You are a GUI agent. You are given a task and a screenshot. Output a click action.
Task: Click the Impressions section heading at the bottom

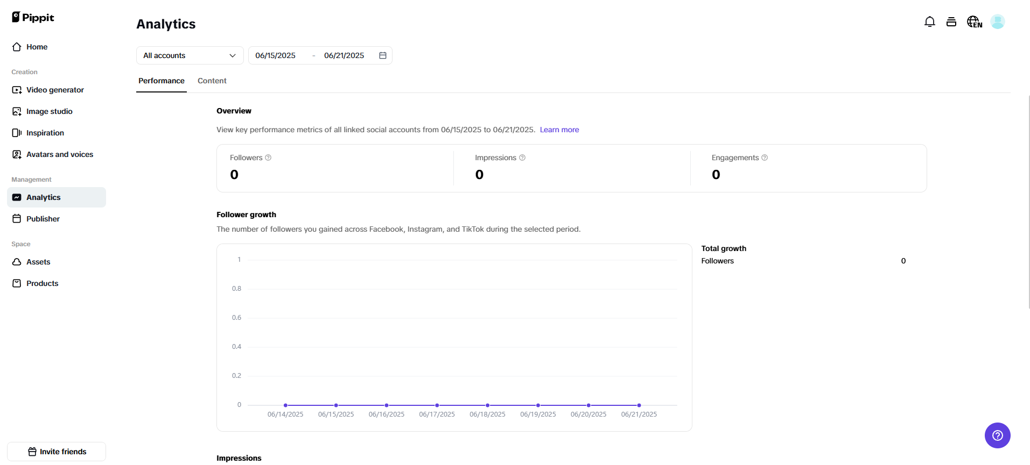[x=239, y=458]
